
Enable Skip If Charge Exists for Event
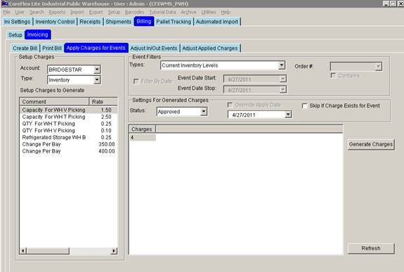[x=305, y=106]
